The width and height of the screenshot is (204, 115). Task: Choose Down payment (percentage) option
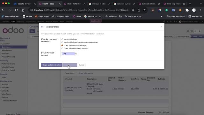tap(62, 45)
